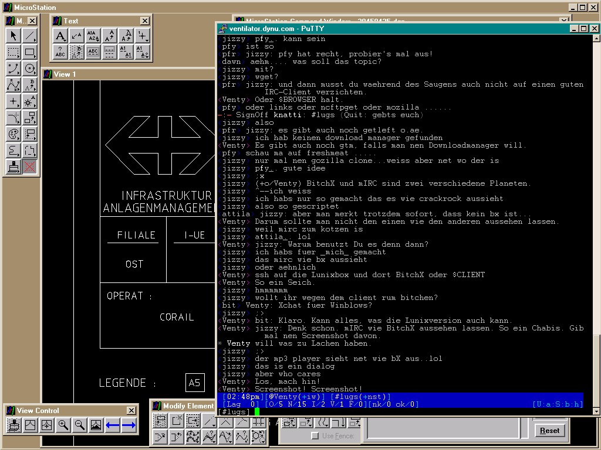Select the Construct Fillet curve tool
This screenshot has width=601, height=450.
click(13, 118)
